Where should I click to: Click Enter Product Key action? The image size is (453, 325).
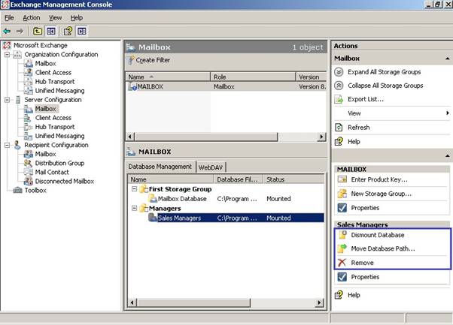click(x=379, y=179)
